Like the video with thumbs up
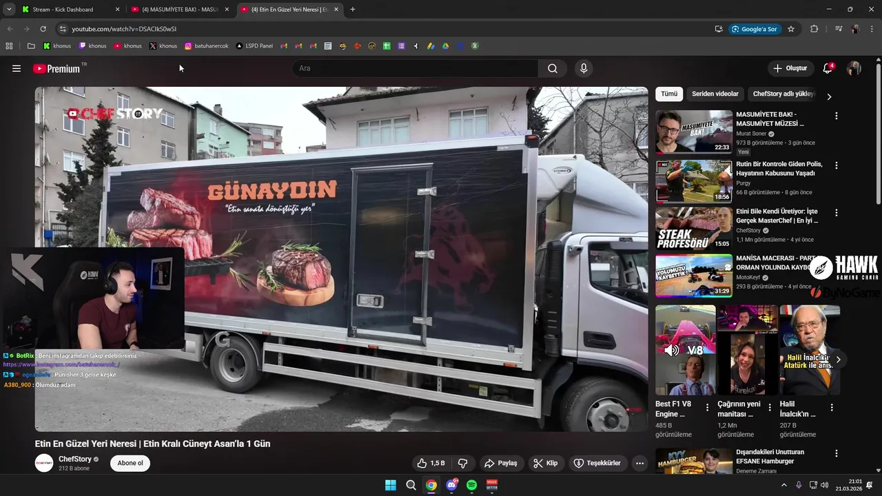This screenshot has height=496, width=882. pos(431,463)
